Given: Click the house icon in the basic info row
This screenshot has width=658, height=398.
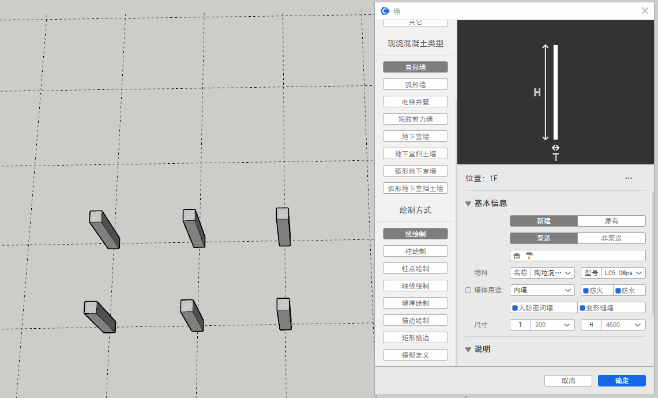Looking at the screenshot, I should pyautogui.click(x=517, y=256).
